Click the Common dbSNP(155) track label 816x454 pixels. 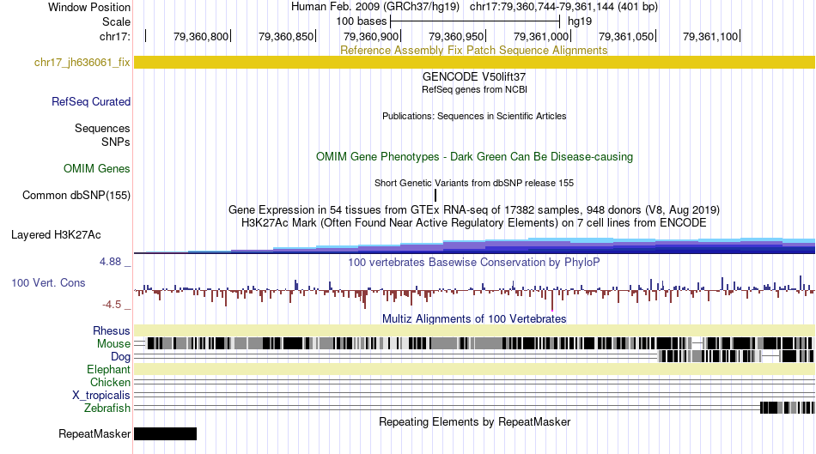tap(76, 196)
